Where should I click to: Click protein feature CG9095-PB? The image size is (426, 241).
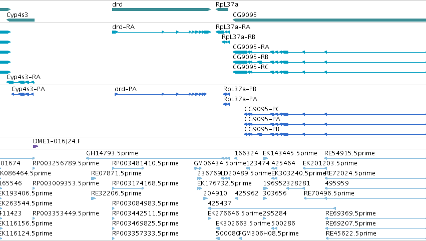tap(335, 134)
